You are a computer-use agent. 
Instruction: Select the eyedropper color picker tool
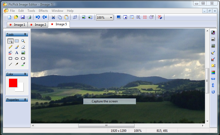23,64
